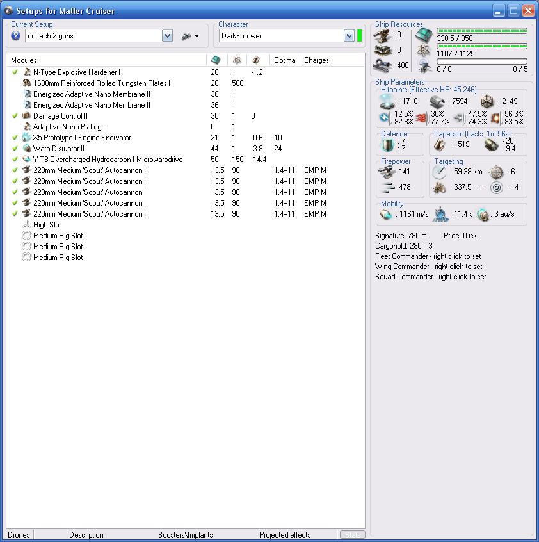
Task: Click the targeting range icon
Action: coord(439,172)
